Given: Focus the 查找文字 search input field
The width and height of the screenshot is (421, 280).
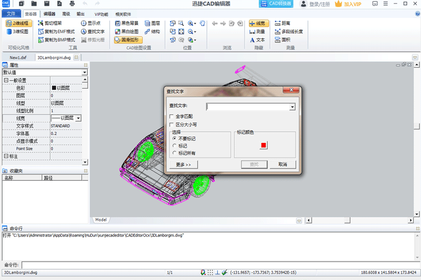Looking at the screenshot, I should pos(247,107).
